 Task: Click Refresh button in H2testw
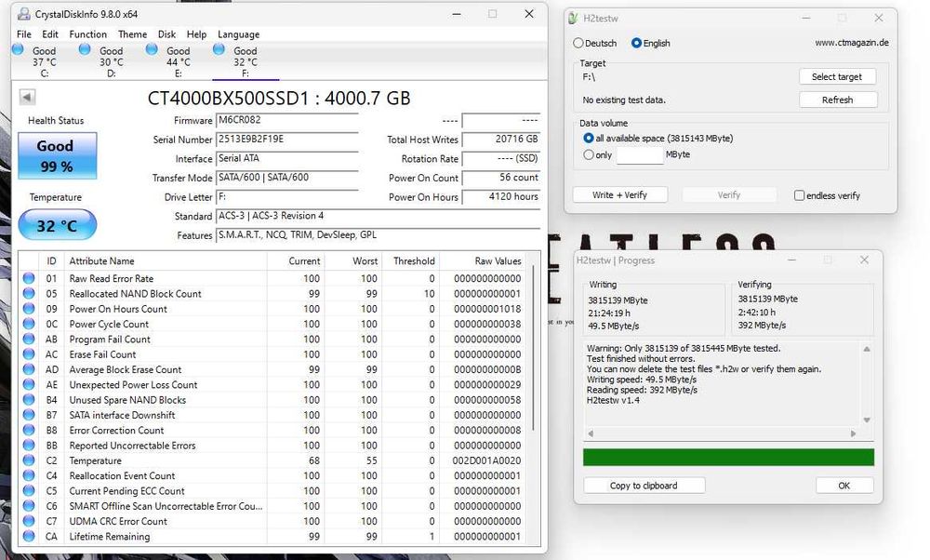pyautogui.click(x=837, y=100)
